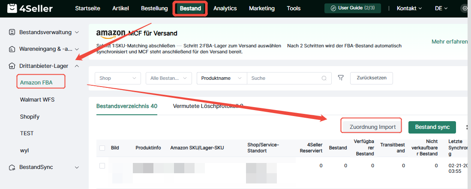
Task: Expand the BestandSync menu chevron
Action: [x=77, y=167]
